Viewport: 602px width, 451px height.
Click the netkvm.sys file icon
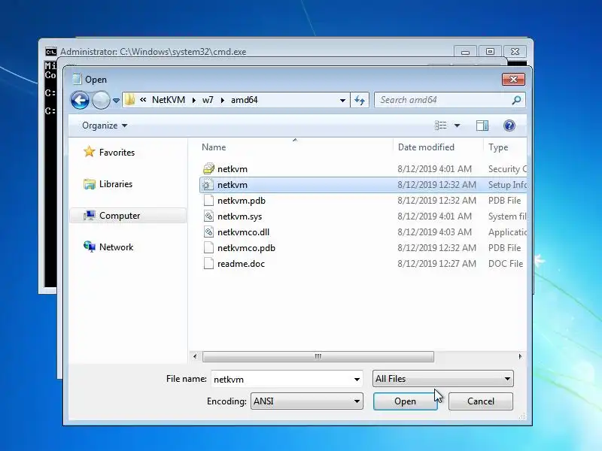[208, 216]
